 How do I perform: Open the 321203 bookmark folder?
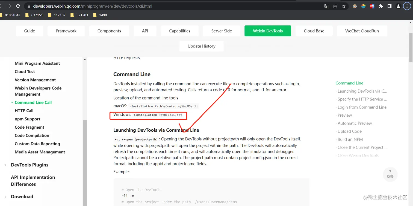tap(79, 15)
